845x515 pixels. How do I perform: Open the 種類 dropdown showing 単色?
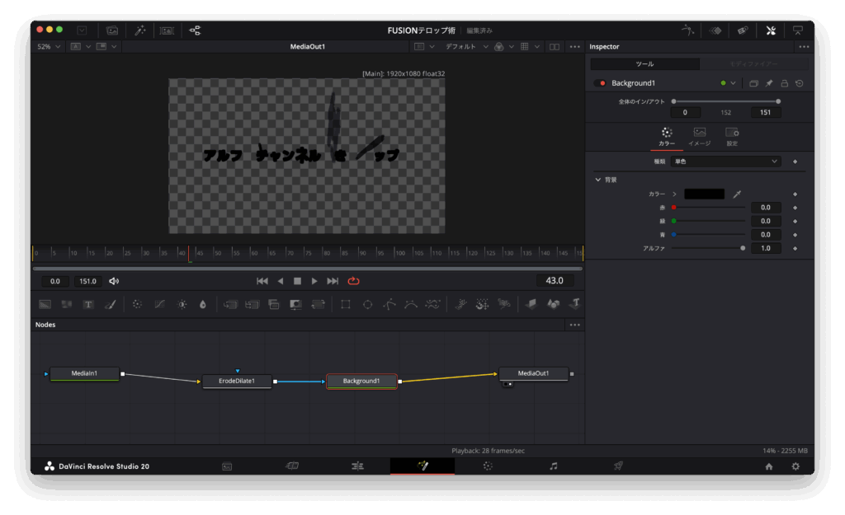coord(726,162)
